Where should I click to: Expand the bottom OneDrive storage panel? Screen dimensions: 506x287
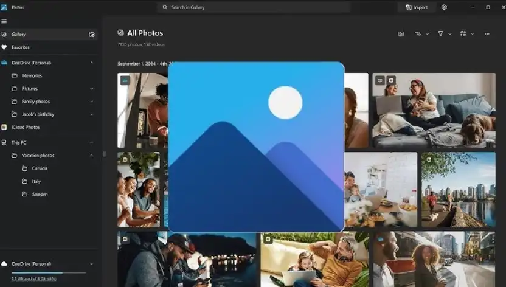coord(92,264)
